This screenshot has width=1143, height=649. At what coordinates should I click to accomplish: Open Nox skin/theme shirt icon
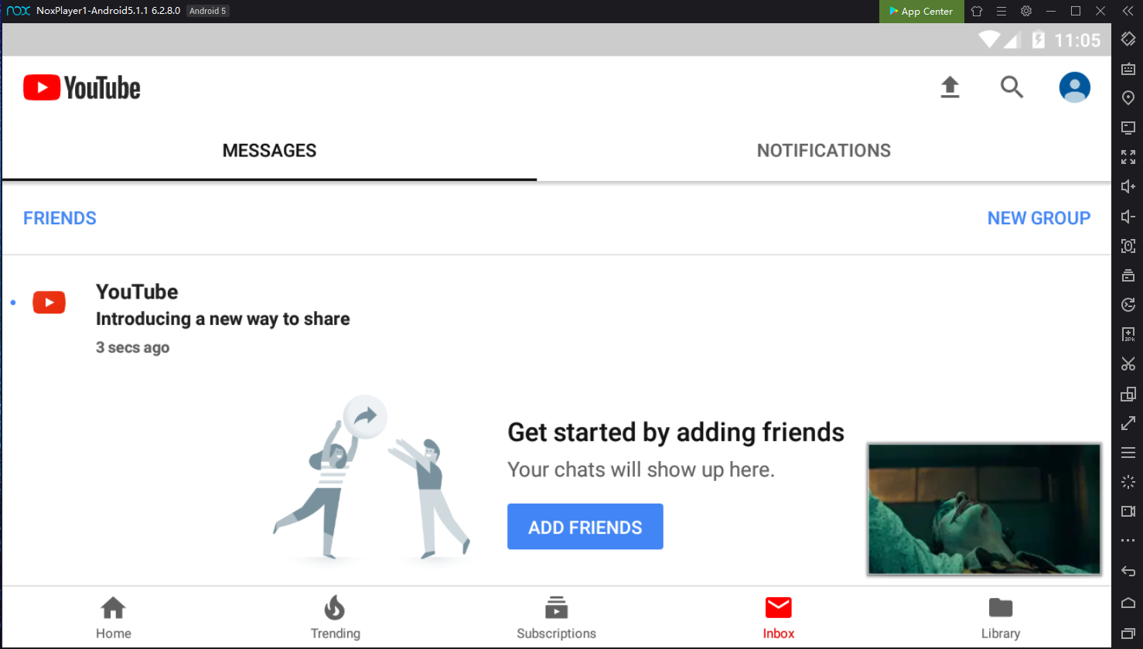(x=977, y=11)
